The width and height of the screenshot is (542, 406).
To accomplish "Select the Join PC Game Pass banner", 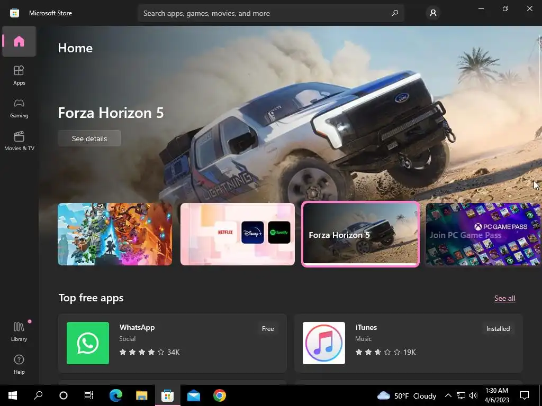I will click(x=483, y=234).
